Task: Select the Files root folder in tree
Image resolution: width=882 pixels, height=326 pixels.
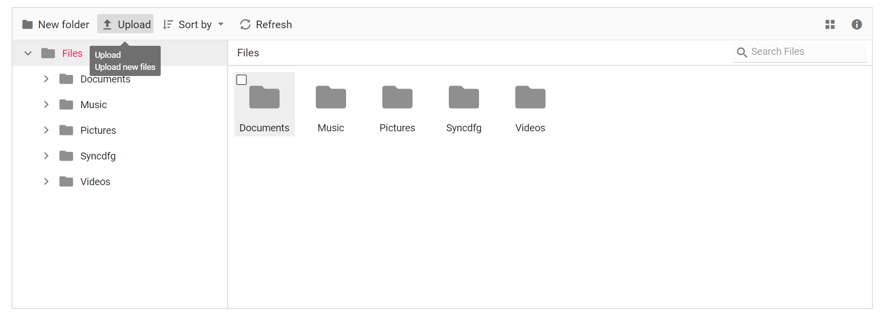Action: pos(72,53)
